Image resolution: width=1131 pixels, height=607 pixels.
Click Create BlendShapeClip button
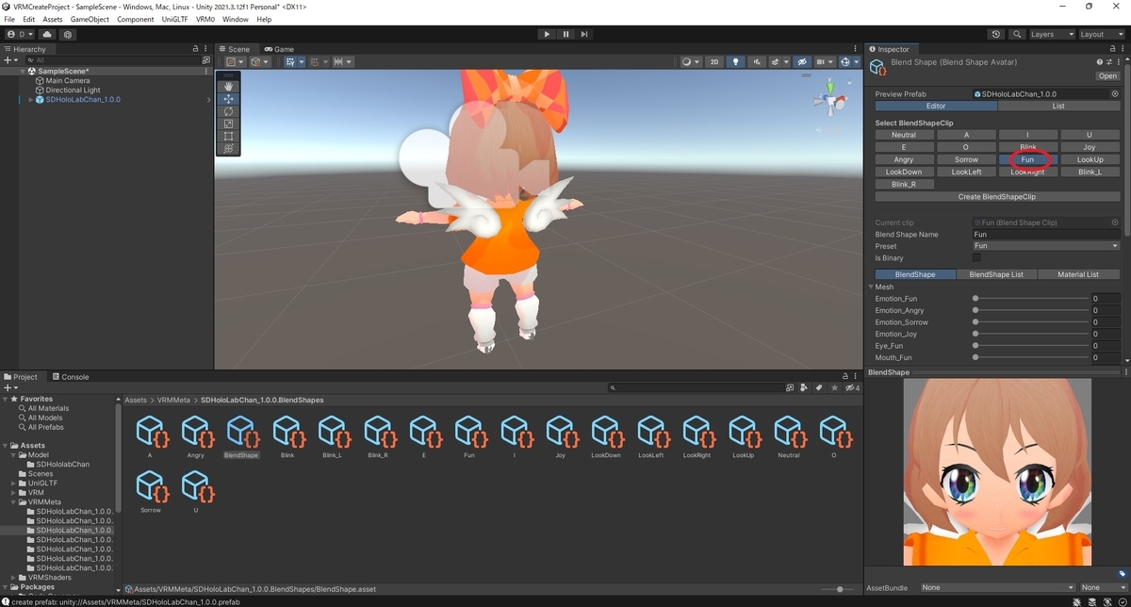[x=997, y=197]
